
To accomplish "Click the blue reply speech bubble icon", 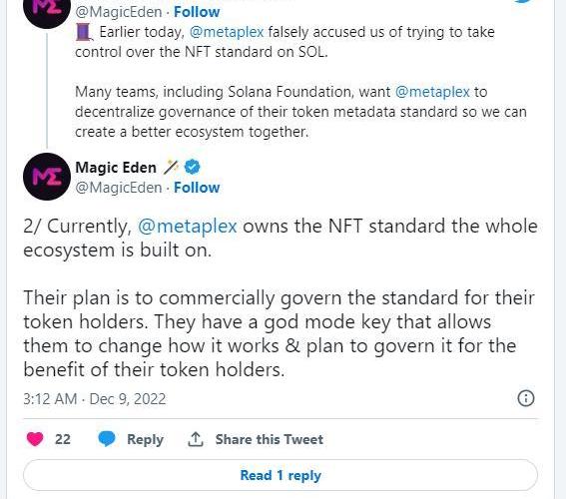I will tap(107, 439).
